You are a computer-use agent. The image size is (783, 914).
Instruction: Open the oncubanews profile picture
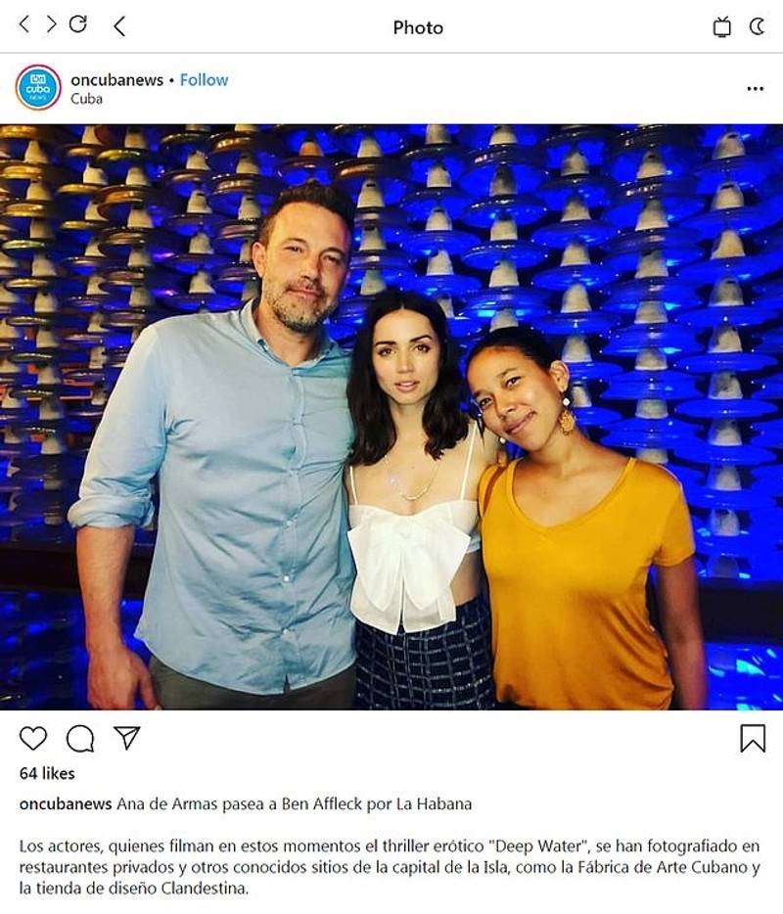[38, 87]
